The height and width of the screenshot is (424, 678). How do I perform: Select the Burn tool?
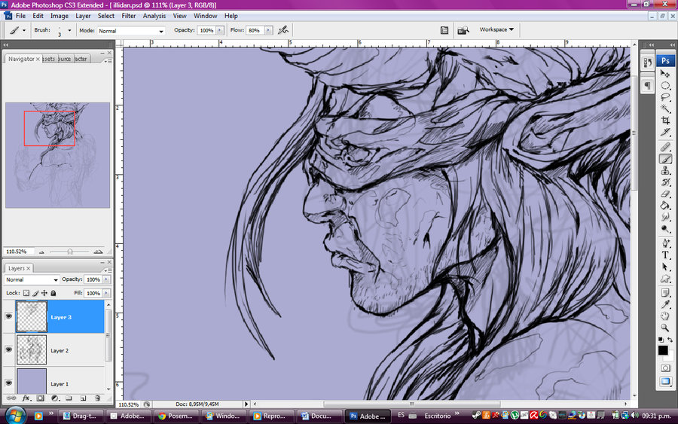665,229
